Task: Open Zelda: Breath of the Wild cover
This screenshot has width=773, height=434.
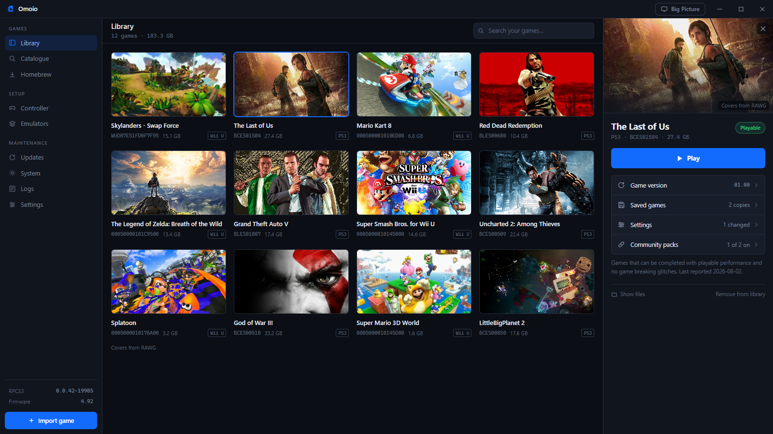Action: [x=169, y=183]
